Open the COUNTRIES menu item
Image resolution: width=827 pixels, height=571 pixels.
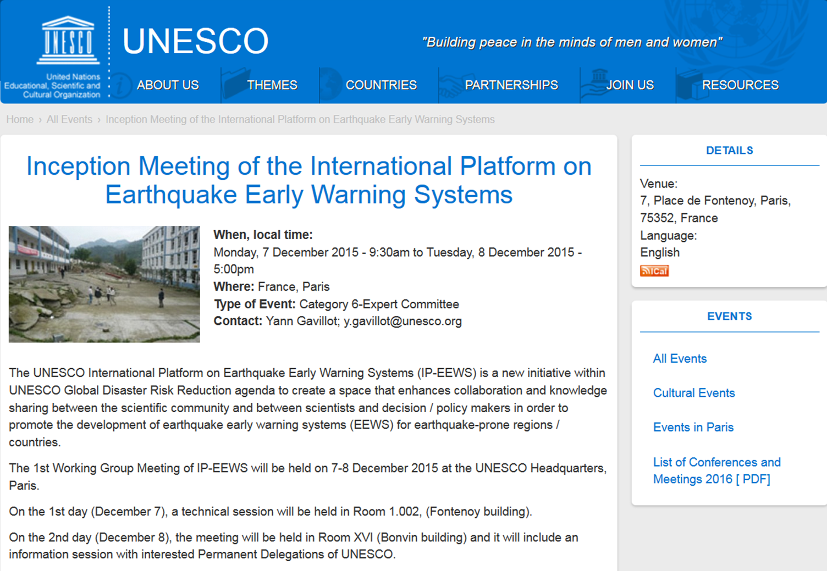pyautogui.click(x=381, y=85)
